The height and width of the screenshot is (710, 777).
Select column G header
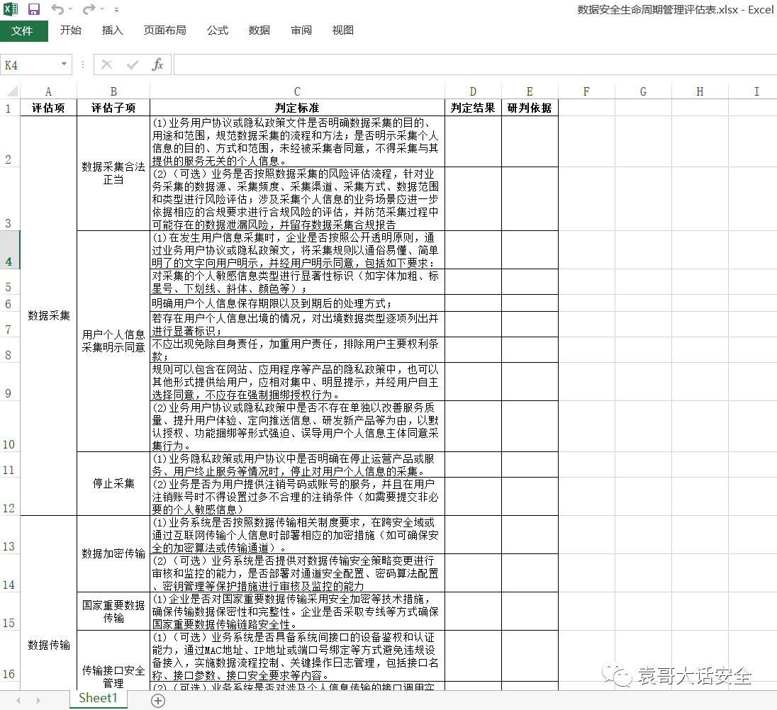[643, 91]
